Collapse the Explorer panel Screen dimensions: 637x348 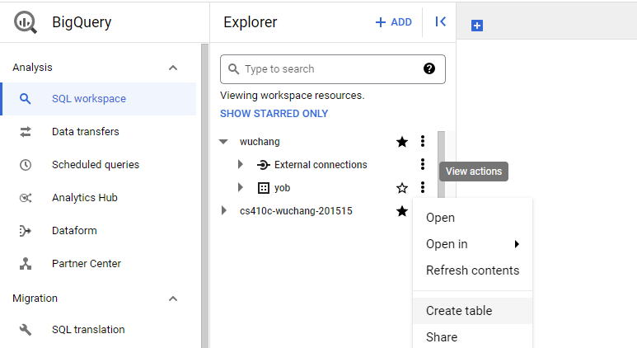[440, 22]
